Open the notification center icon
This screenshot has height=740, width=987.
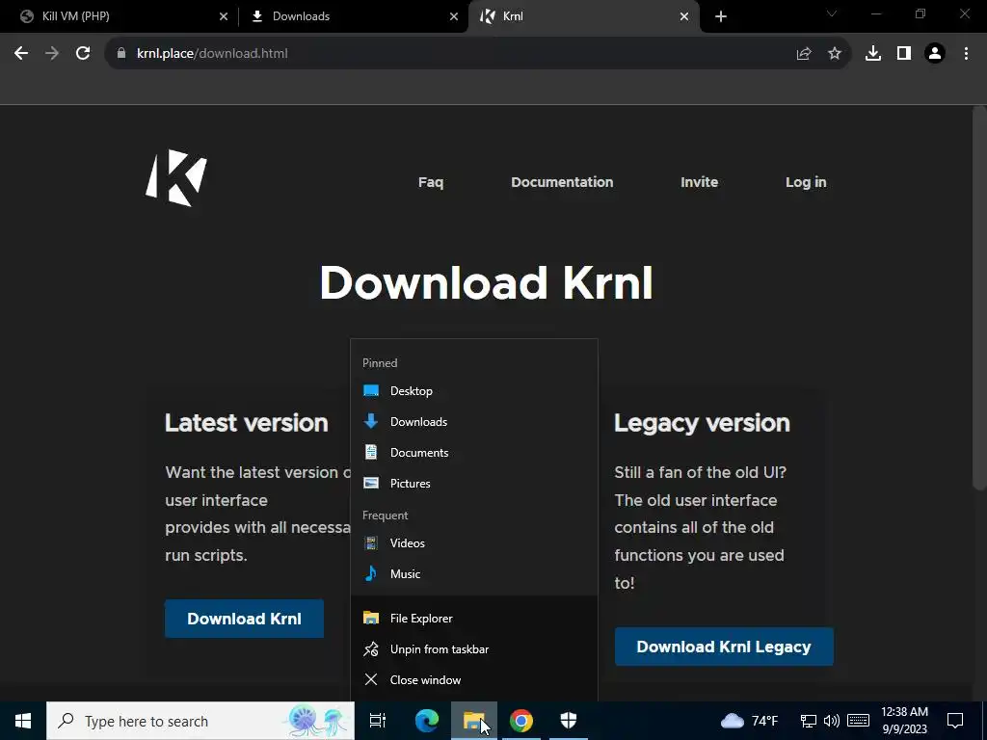coord(955,721)
